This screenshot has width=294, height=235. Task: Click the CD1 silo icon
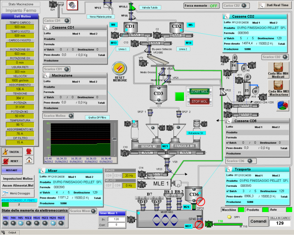click(130, 27)
